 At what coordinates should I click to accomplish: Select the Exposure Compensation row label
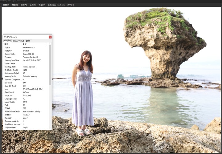[13, 79]
